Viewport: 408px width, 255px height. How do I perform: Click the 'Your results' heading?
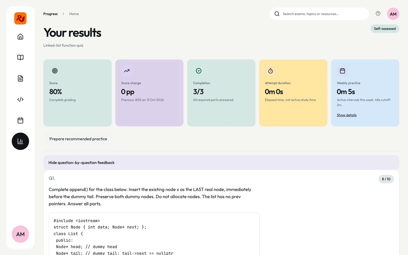(x=72, y=33)
